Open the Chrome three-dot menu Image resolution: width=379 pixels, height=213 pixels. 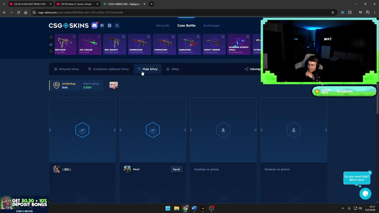tap(375, 12)
